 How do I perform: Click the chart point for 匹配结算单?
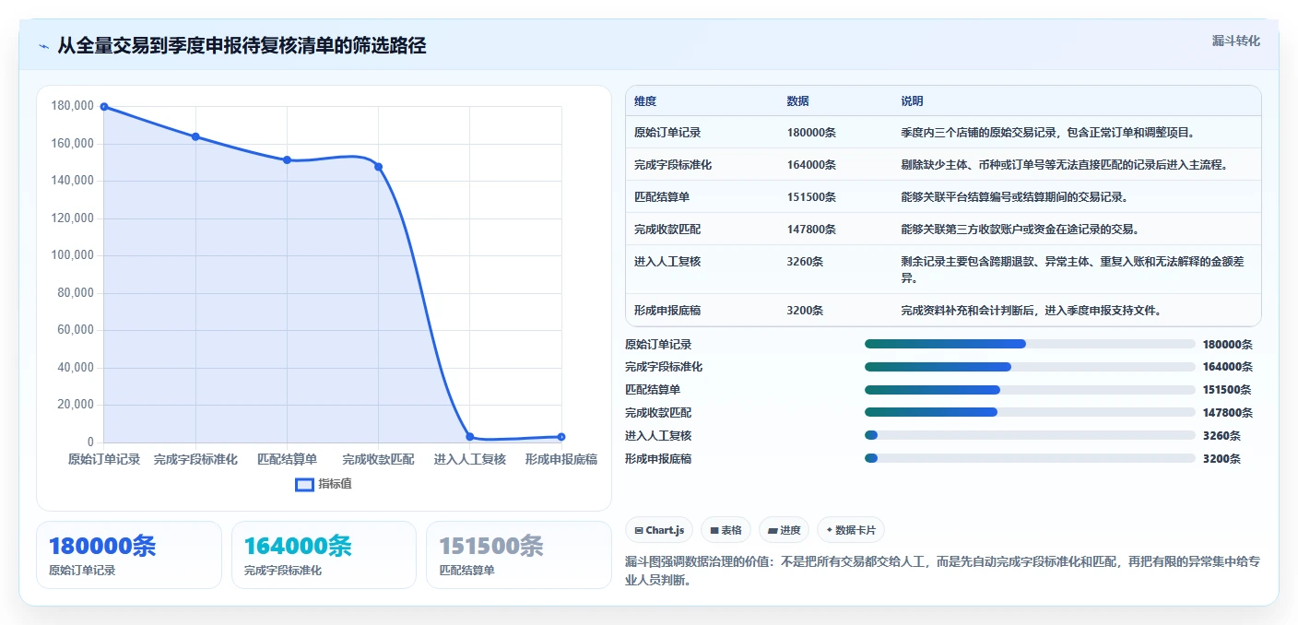[x=287, y=159]
